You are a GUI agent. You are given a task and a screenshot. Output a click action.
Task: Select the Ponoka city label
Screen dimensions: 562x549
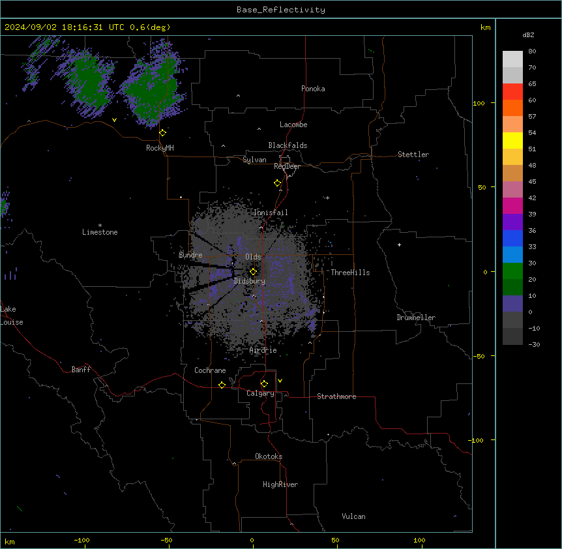click(x=313, y=89)
